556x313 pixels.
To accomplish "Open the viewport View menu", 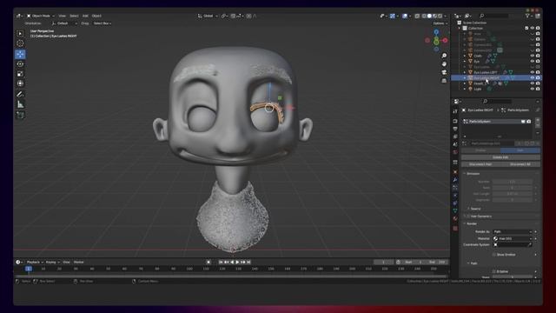I will 62,16.
